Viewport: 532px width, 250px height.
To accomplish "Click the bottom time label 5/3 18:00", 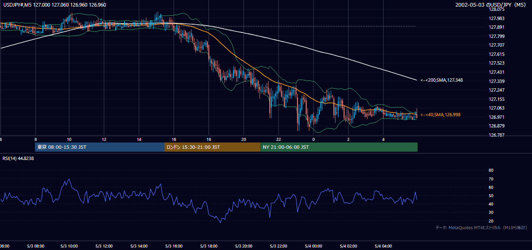I will [x=209, y=246].
